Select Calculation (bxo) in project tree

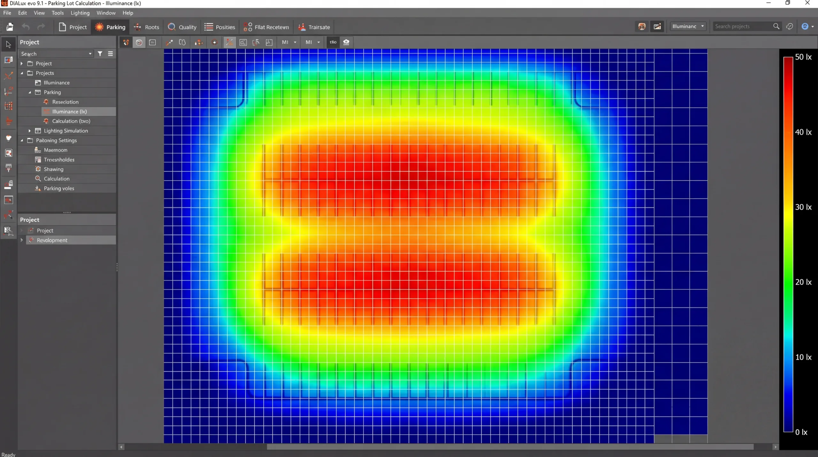pos(71,121)
